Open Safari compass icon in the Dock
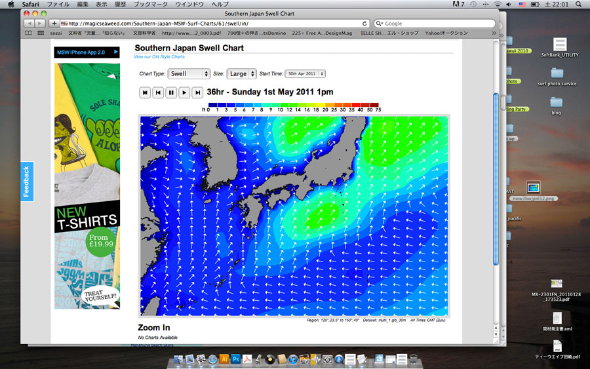The height and width of the screenshot is (369, 590). pyautogui.click(x=212, y=359)
